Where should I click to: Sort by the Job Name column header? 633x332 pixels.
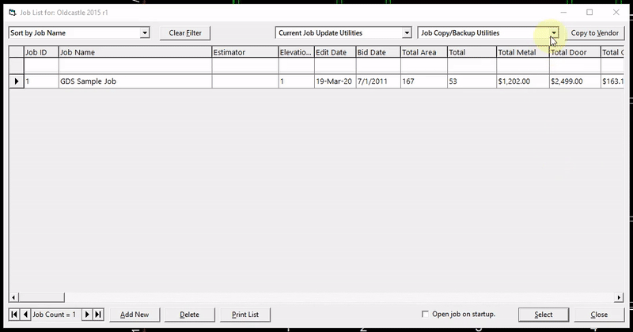[x=135, y=52]
